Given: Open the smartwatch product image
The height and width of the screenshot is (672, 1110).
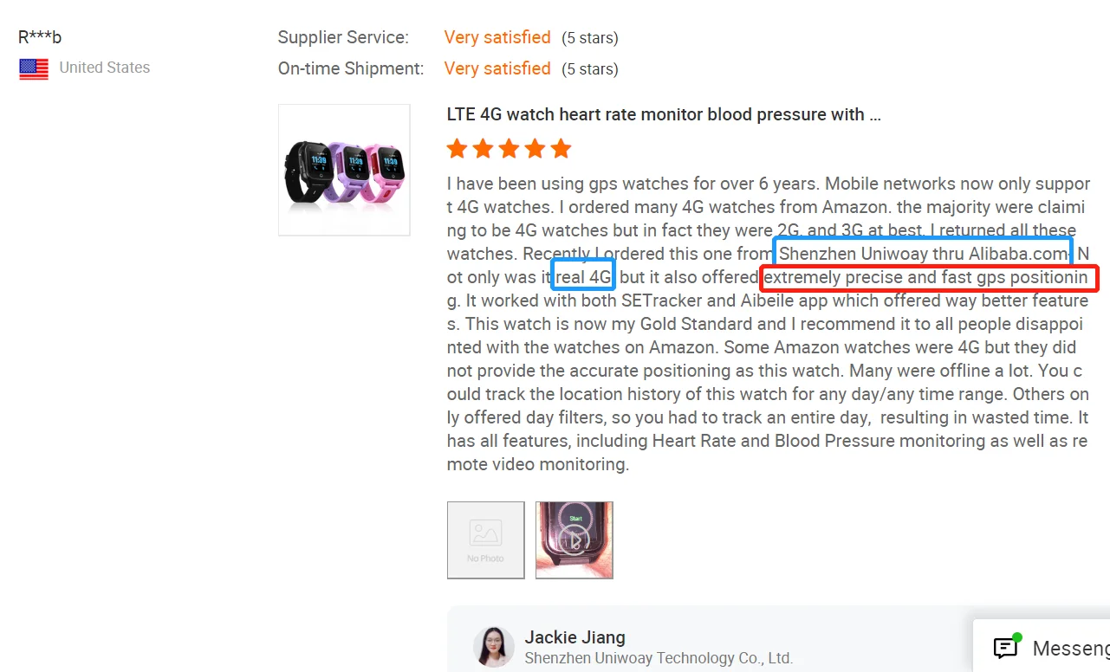Looking at the screenshot, I should tap(344, 170).
